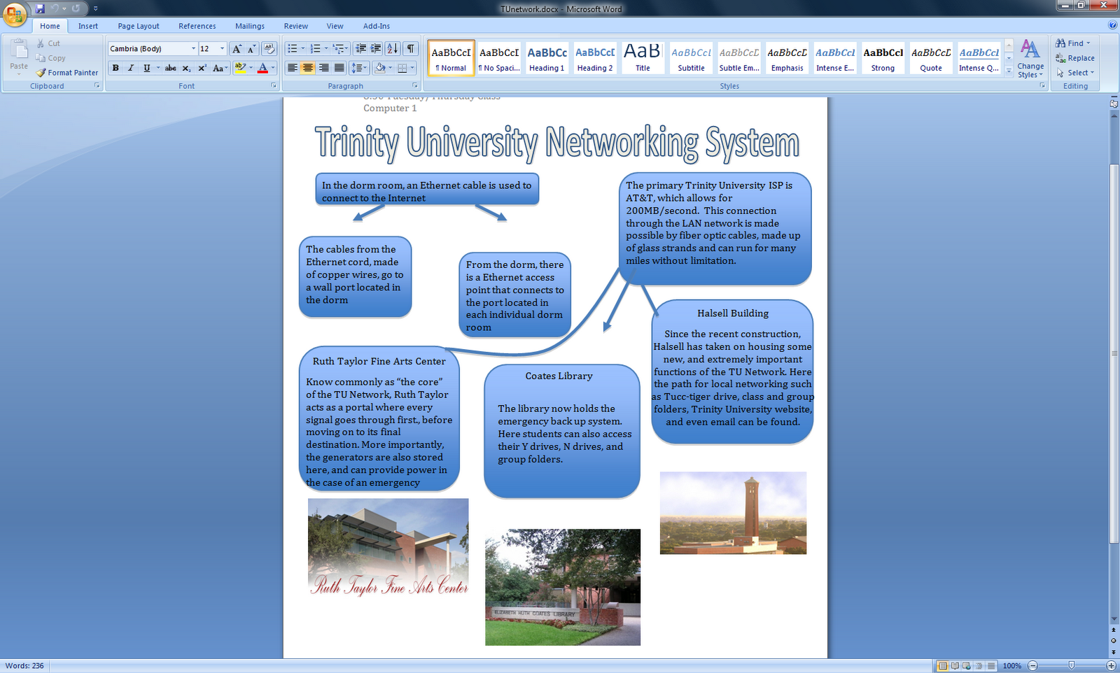Open the Mailings tab
The width and height of the screenshot is (1120, 673).
tap(250, 26)
